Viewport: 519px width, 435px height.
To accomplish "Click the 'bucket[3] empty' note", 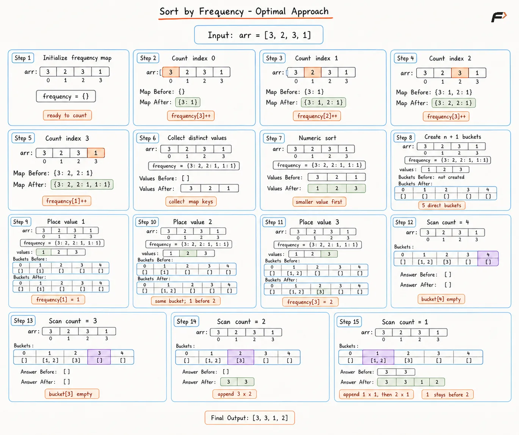I will click(x=72, y=394).
